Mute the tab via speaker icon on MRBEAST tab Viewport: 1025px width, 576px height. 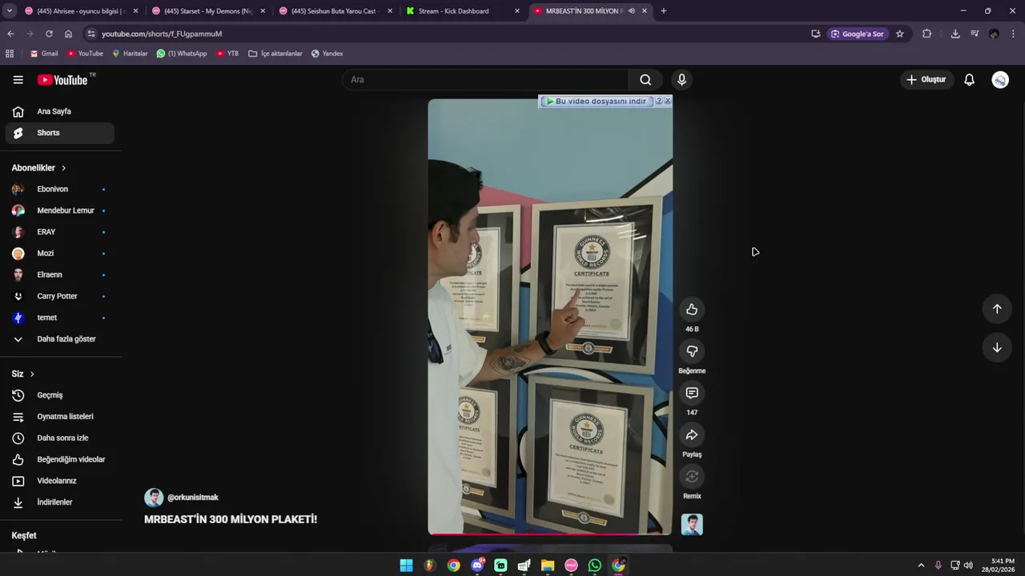pos(632,11)
